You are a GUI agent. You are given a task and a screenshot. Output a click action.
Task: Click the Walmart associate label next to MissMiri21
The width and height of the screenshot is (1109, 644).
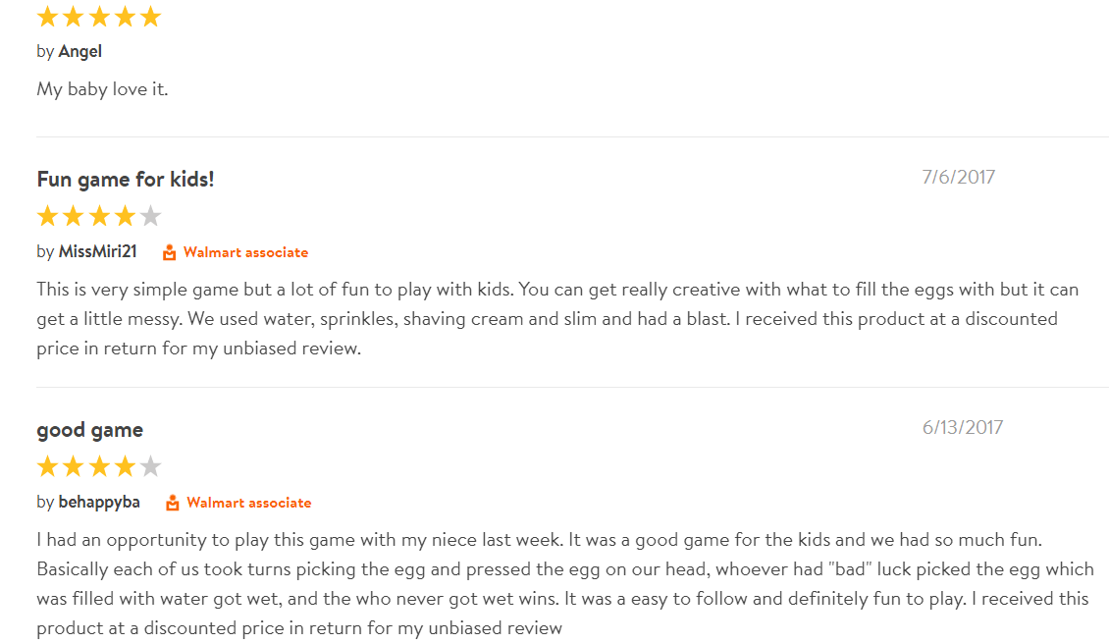(246, 252)
